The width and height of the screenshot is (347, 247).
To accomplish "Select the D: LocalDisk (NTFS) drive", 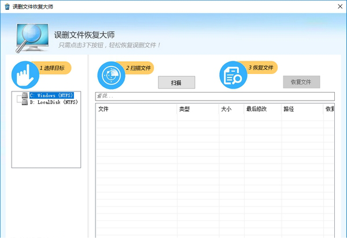I will [54, 102].
